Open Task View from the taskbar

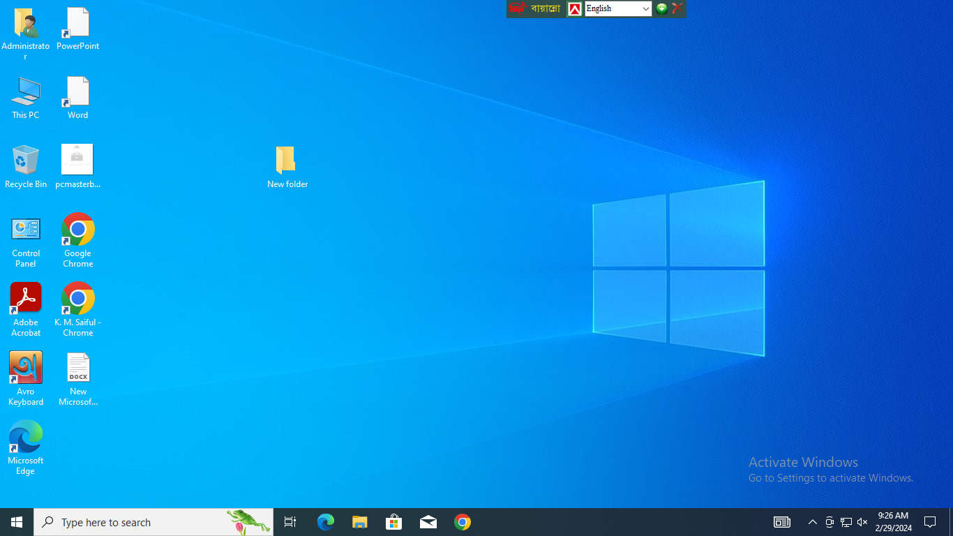[x=290, y=522]
